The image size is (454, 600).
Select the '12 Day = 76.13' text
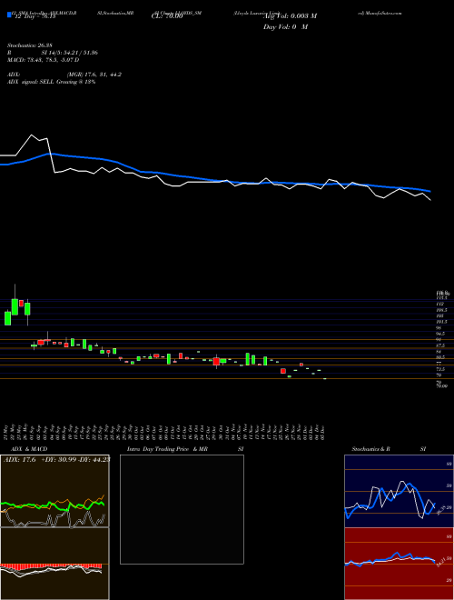click(x=34, y=16)
